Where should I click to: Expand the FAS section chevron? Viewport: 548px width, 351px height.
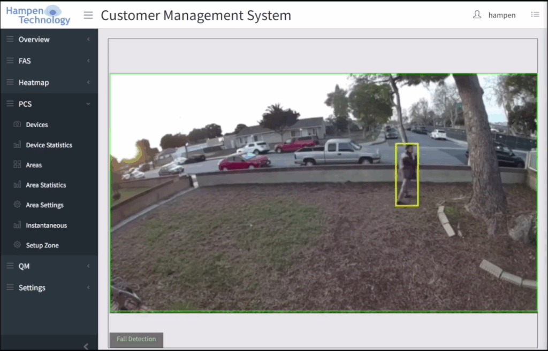click(x=88, y=61)
